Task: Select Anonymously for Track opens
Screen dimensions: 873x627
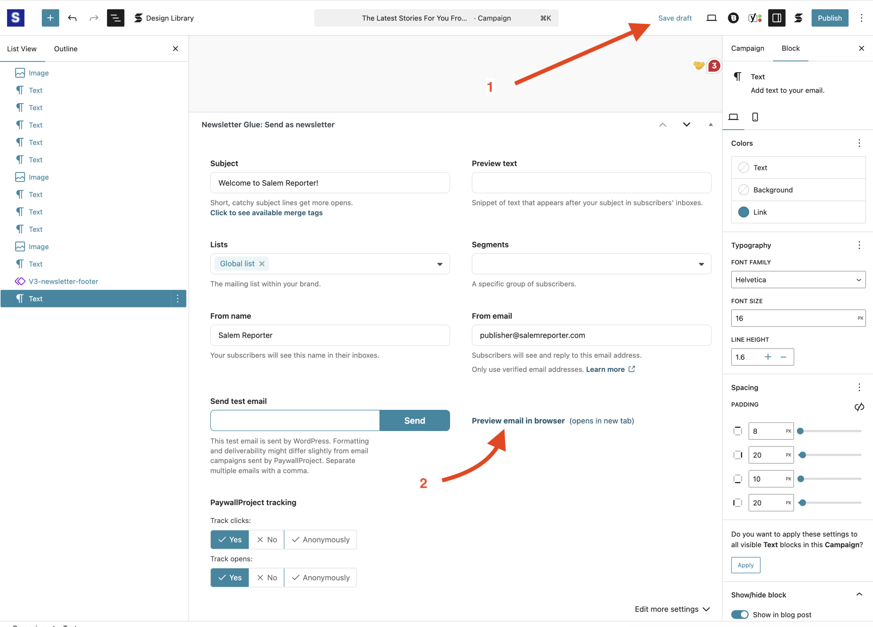Action: click(x=321, y=577)
